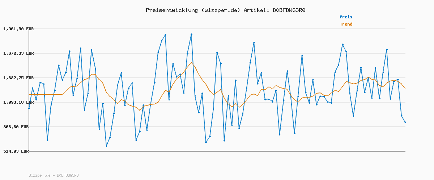
Task: Select the 1,382.75 EUR axis label
Action: point(18,78)
